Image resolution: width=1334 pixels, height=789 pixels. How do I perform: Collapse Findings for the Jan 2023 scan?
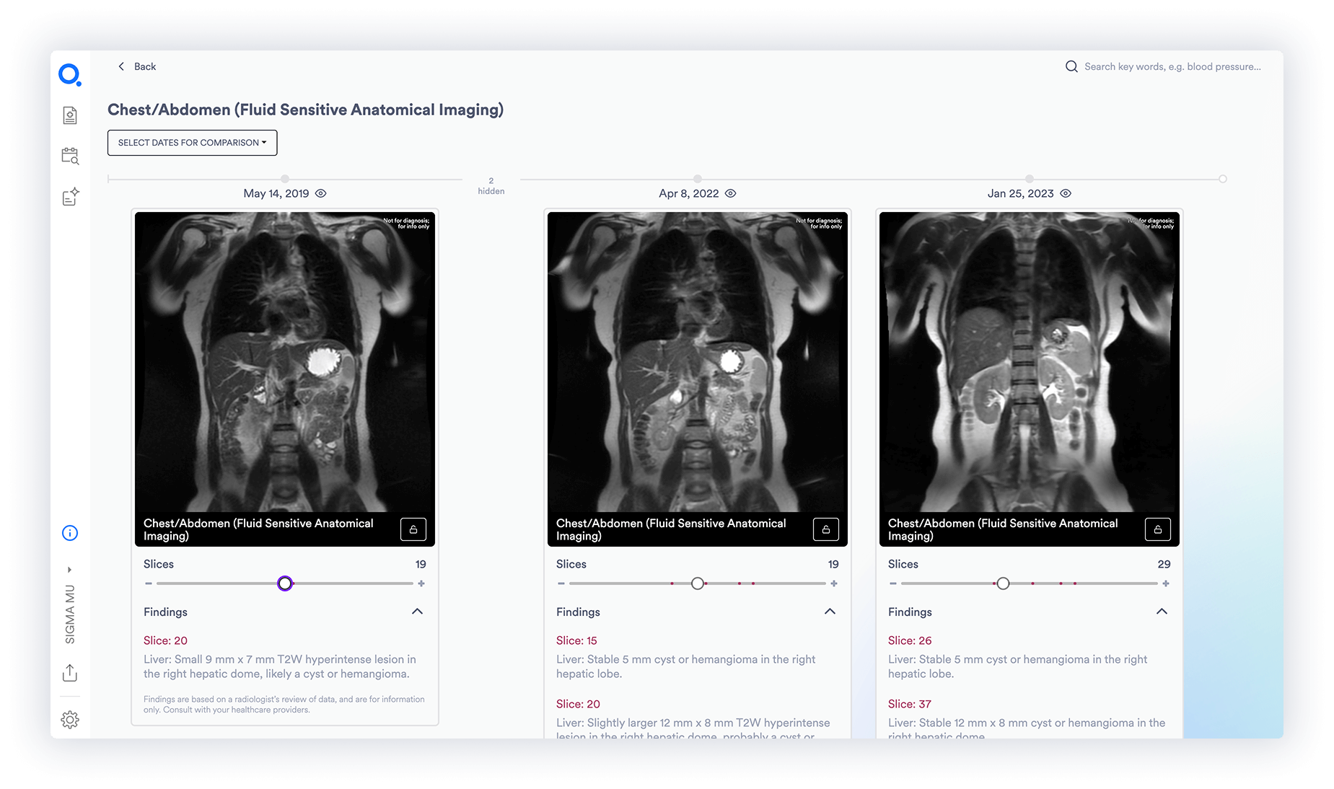pyautogui.click(x=1162, y=611)
